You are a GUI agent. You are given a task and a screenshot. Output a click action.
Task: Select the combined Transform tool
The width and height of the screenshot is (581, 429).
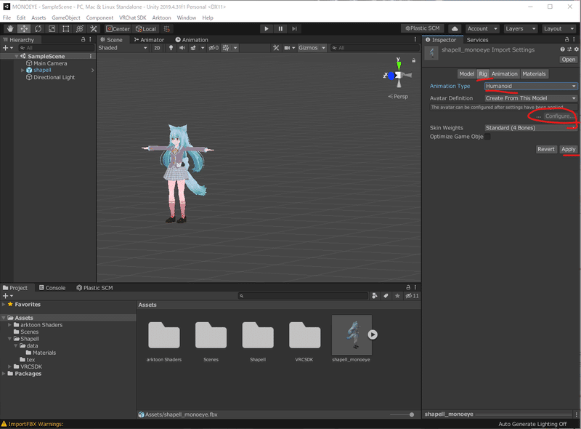pos(80,28)
